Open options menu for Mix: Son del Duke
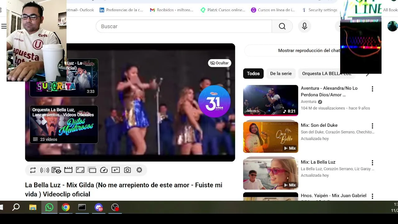This screenshot has height=224, width=398. (372, 126)
